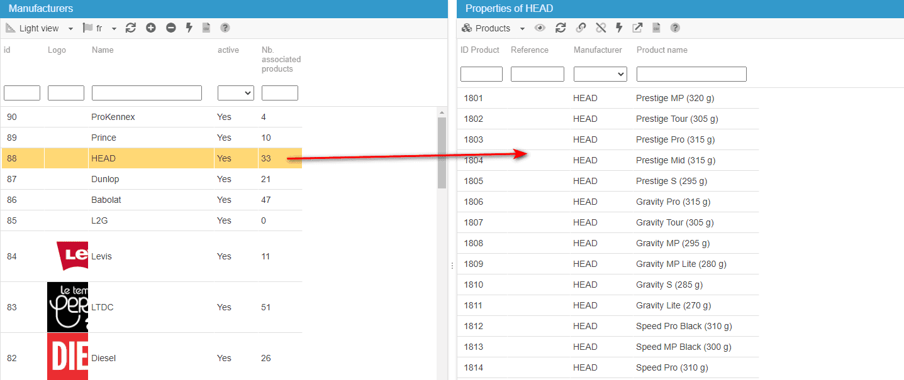Image resolution: width=904 pixels, height=380 pixels.
Task: Expand the Products view dropdown
Action: [493, 28]
